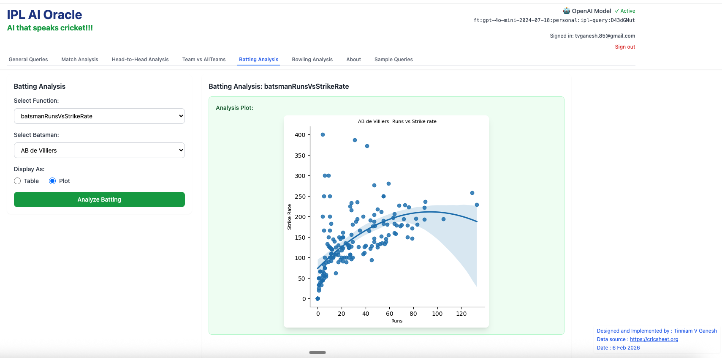Click the IPL AI Oracle title
The image size is (722, 358).
click(45, 15)
